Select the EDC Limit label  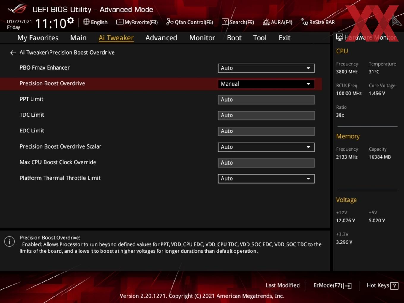(x=32, y=131)
